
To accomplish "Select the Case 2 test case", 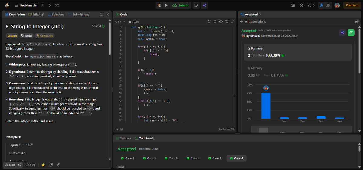I will coord(149,158).
